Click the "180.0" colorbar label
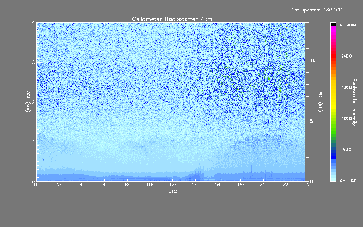Image resolution: width=363 pixels, height=227 pixels. click(x=347, y=87)
